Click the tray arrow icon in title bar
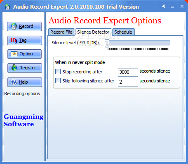 (x=164, y=7)
